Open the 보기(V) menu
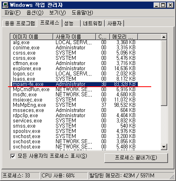Viewport: 176px width, 181px height. tap(58, 13)
